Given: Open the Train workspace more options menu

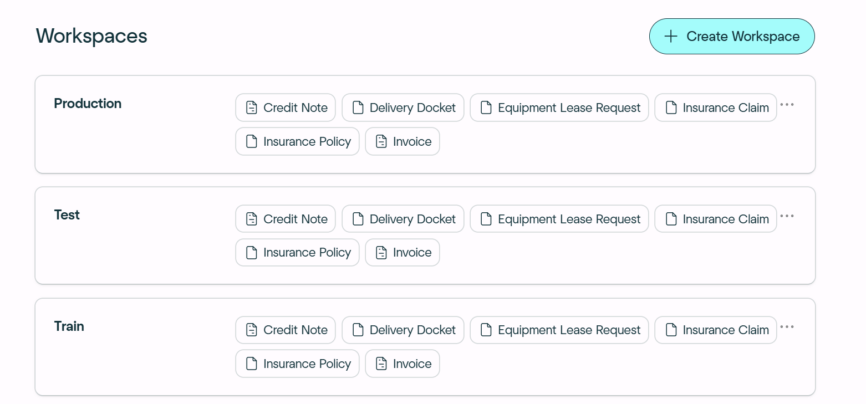Looking at the screenshot, I should pos(787,326).
